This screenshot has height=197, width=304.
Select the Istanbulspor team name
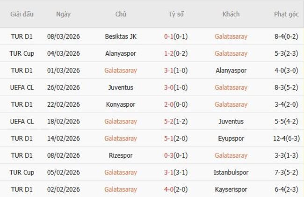[x=231, y=173]
